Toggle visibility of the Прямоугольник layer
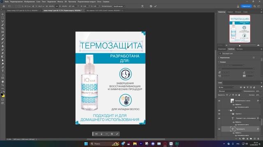 [219, 101]
